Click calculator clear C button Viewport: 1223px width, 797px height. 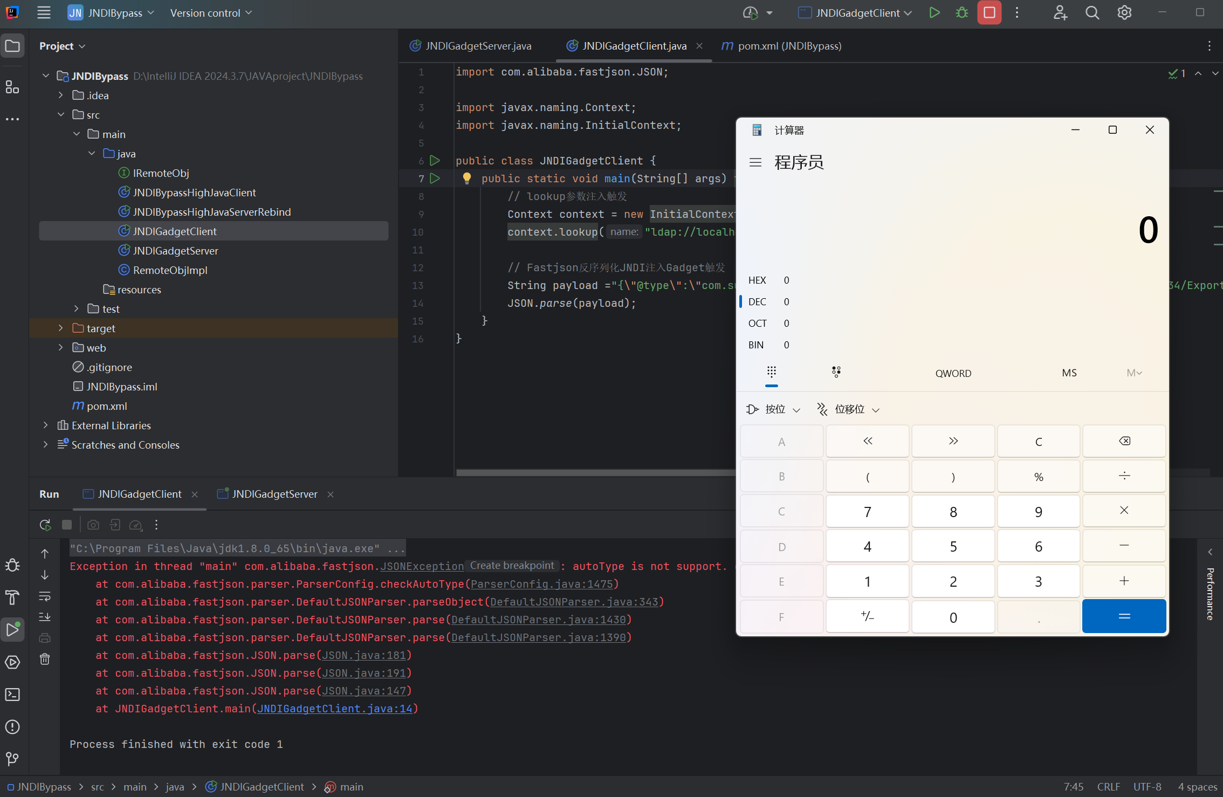pyautogui.click(x=1039, y=441)
